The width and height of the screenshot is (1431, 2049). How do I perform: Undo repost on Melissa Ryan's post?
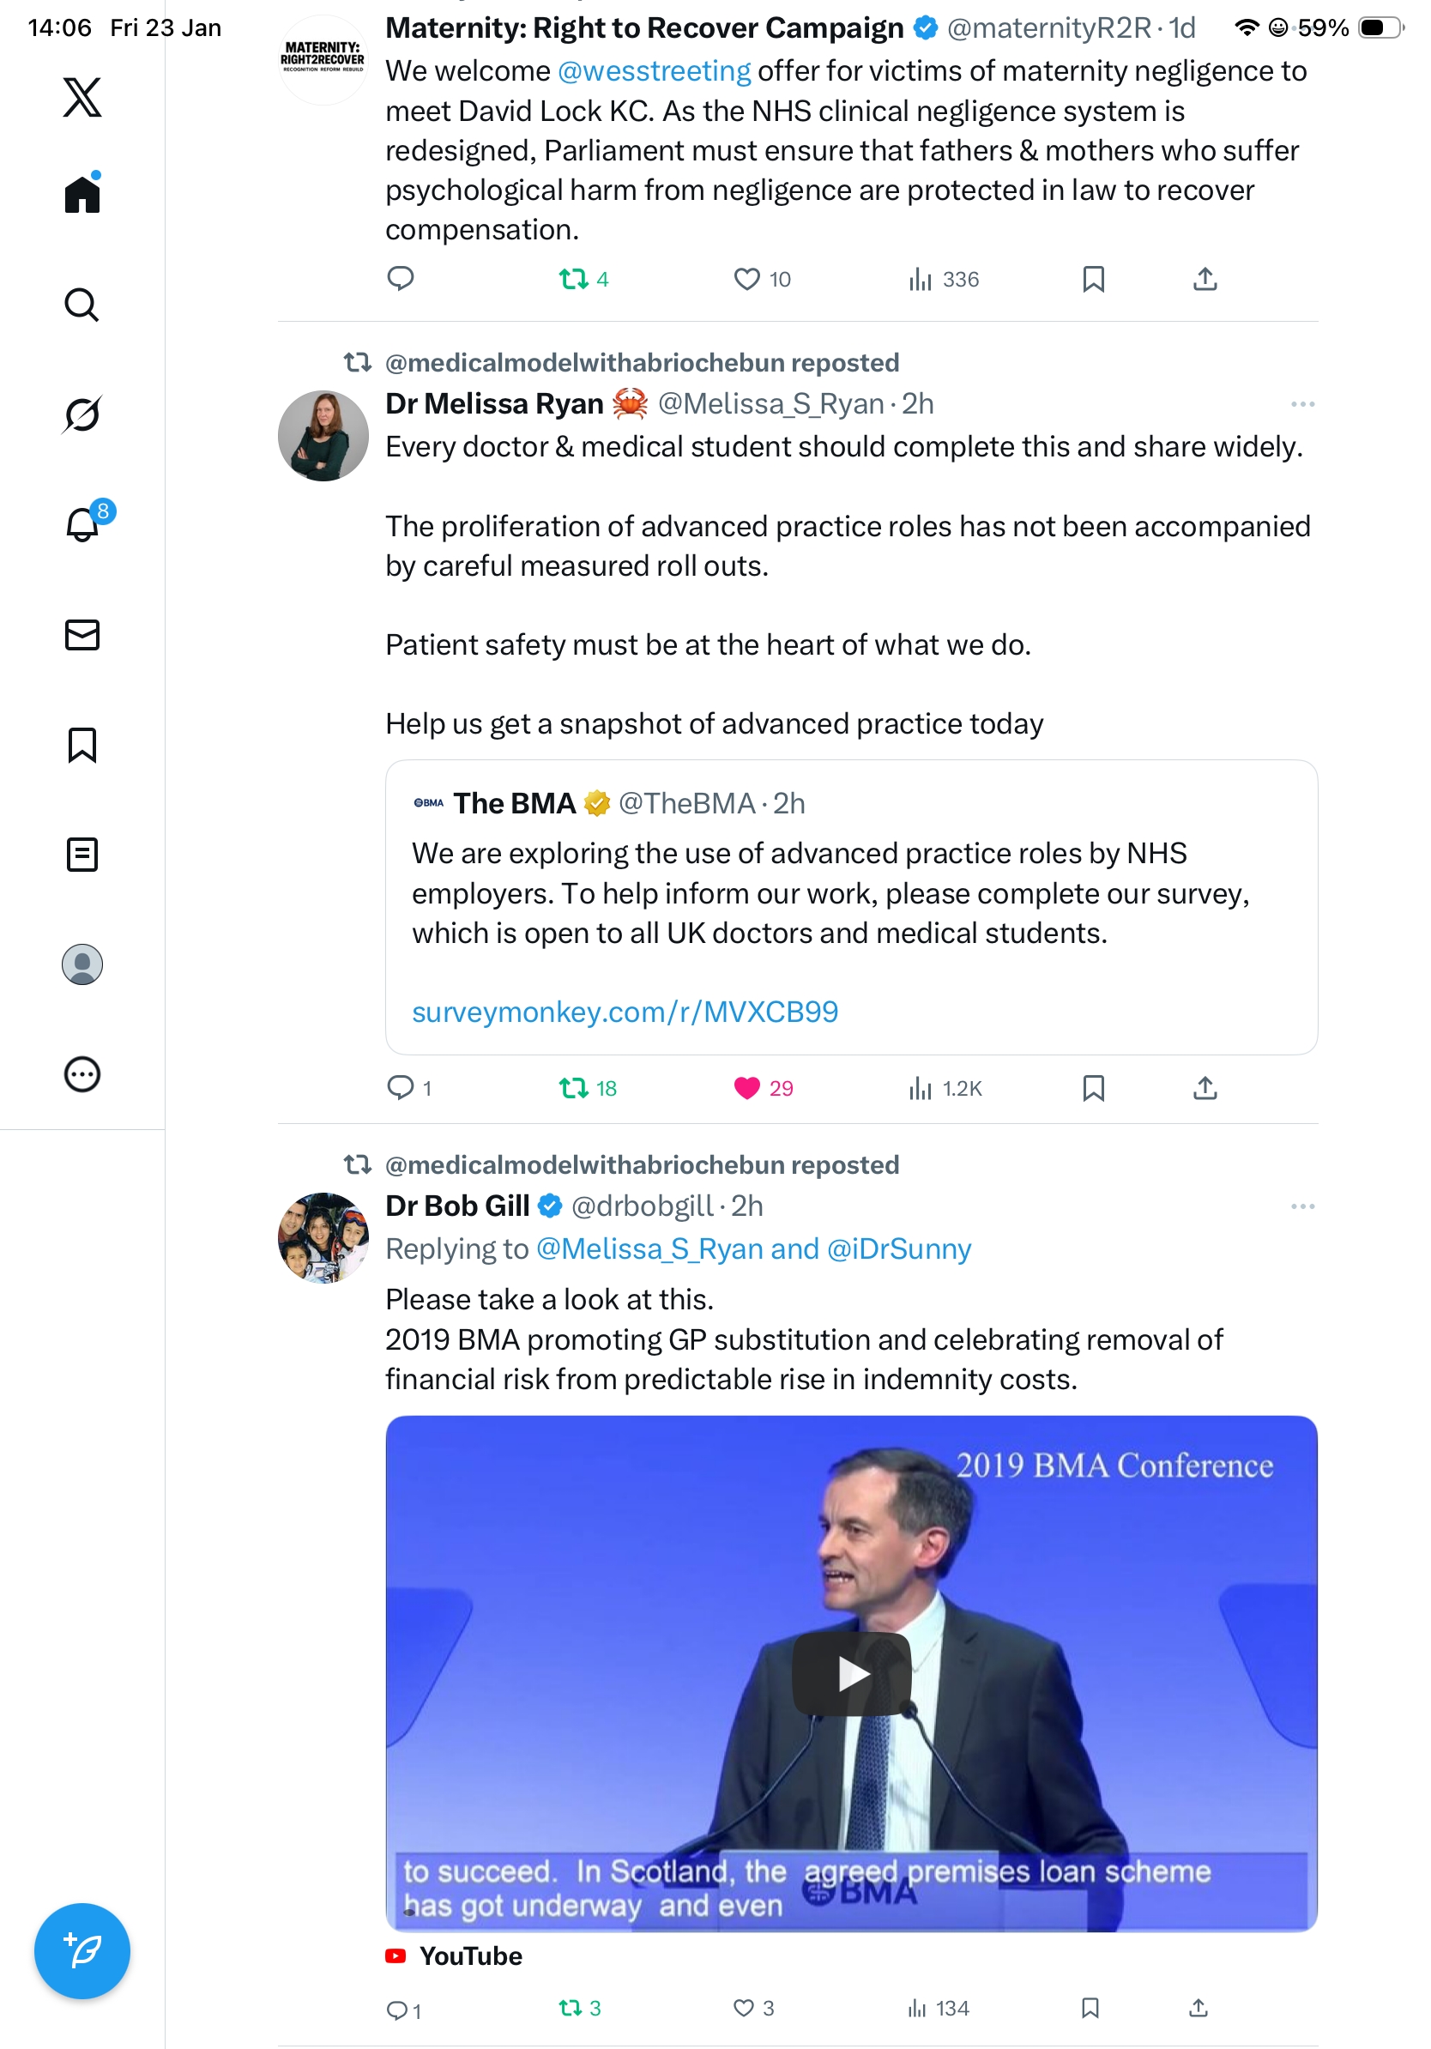573,1088
